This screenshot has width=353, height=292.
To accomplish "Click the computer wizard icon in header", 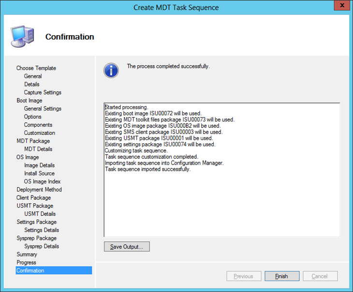I will [22, 36].
